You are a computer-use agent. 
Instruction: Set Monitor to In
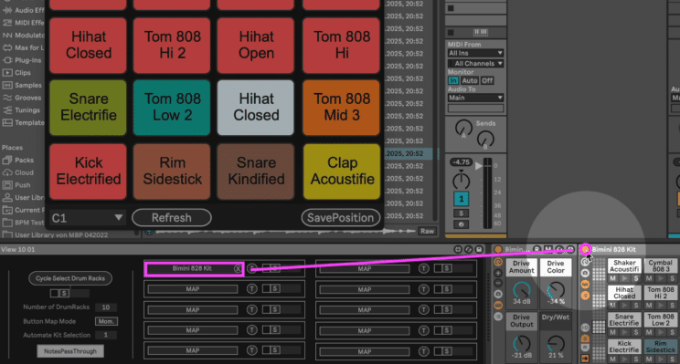[x=453, y=80]
